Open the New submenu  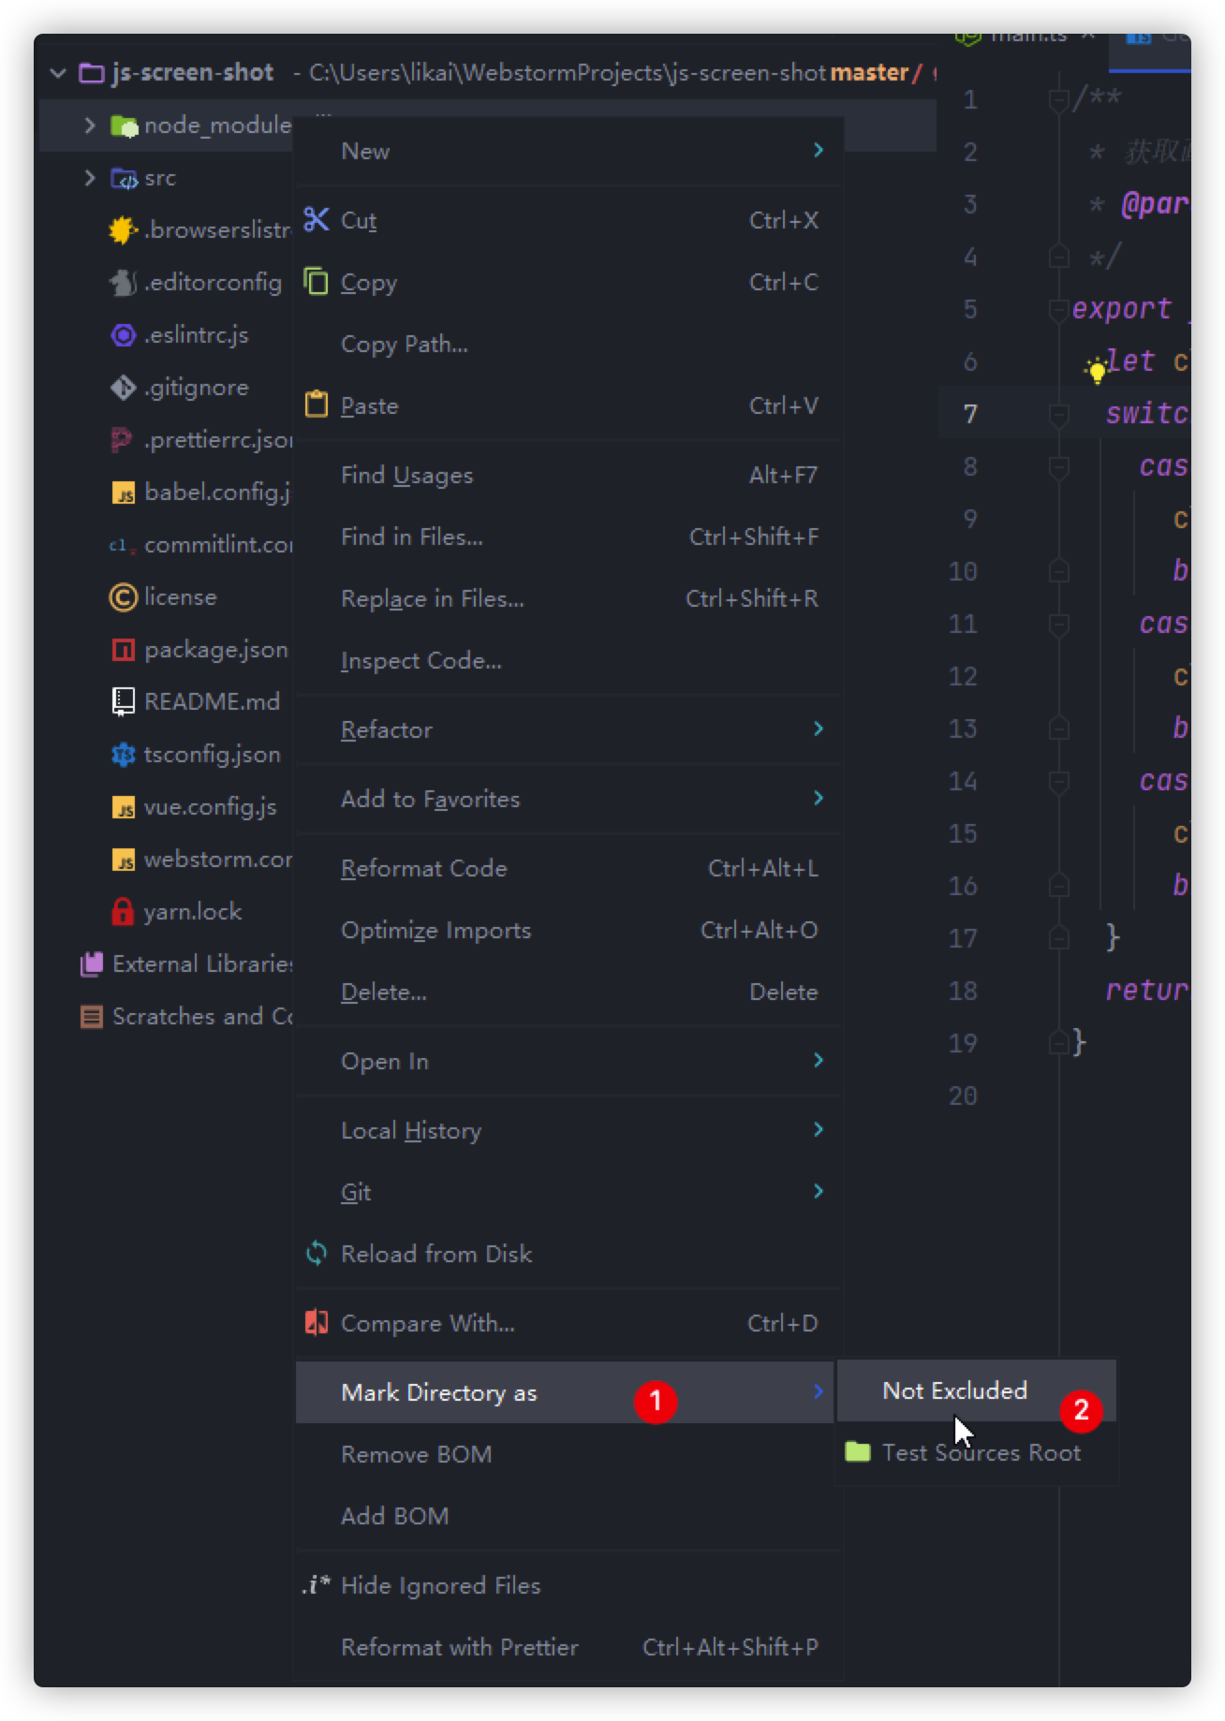coord(568,151)
